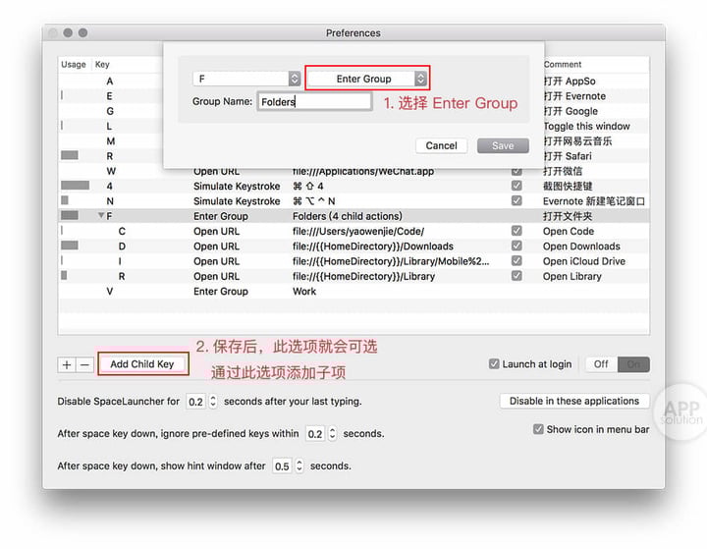Open the F key selector dropdown

click(x=246, y=79)
